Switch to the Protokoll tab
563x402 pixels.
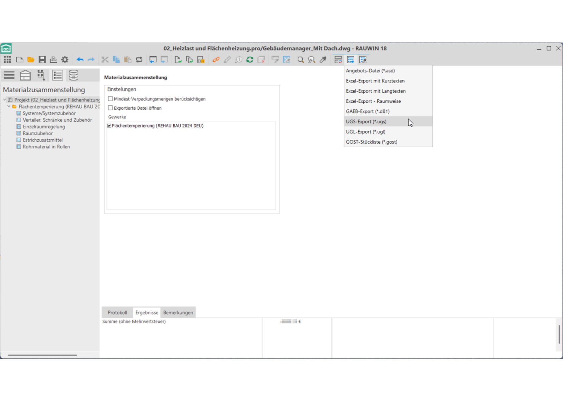(x=117, y=313)
